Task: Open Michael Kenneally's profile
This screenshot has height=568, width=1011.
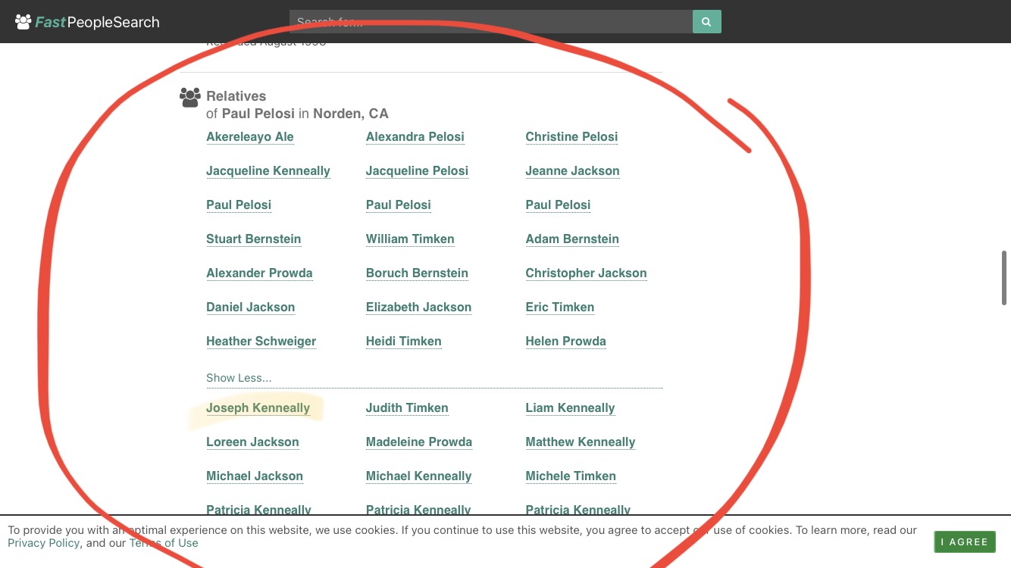Action: (x=419, y=476)
